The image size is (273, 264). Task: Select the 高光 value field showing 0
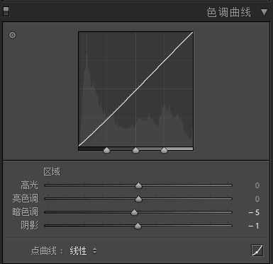pos(257,185)
